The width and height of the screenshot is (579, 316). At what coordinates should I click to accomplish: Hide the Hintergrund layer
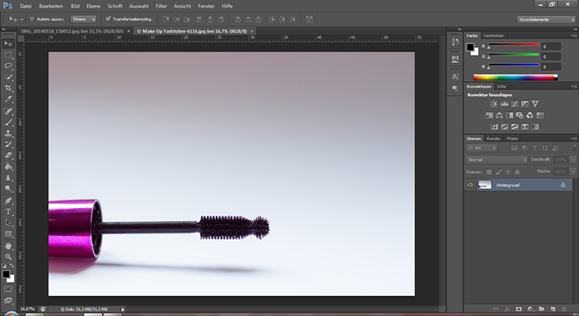tap(470, 185)
